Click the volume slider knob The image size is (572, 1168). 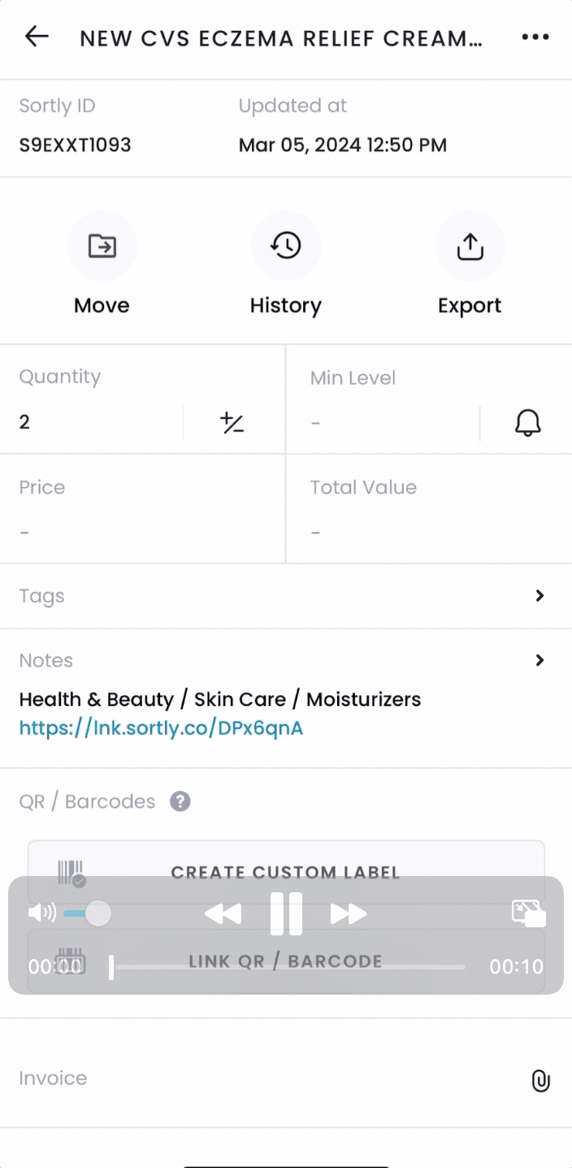click(x=98, y=913)
